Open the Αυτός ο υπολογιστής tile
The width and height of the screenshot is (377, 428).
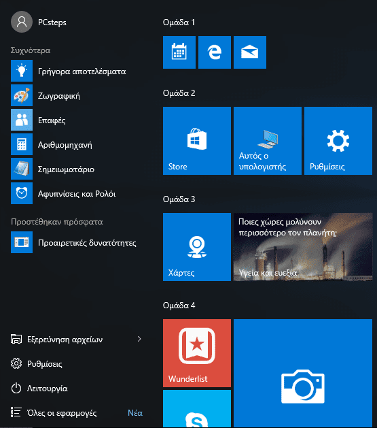point(268,141)
